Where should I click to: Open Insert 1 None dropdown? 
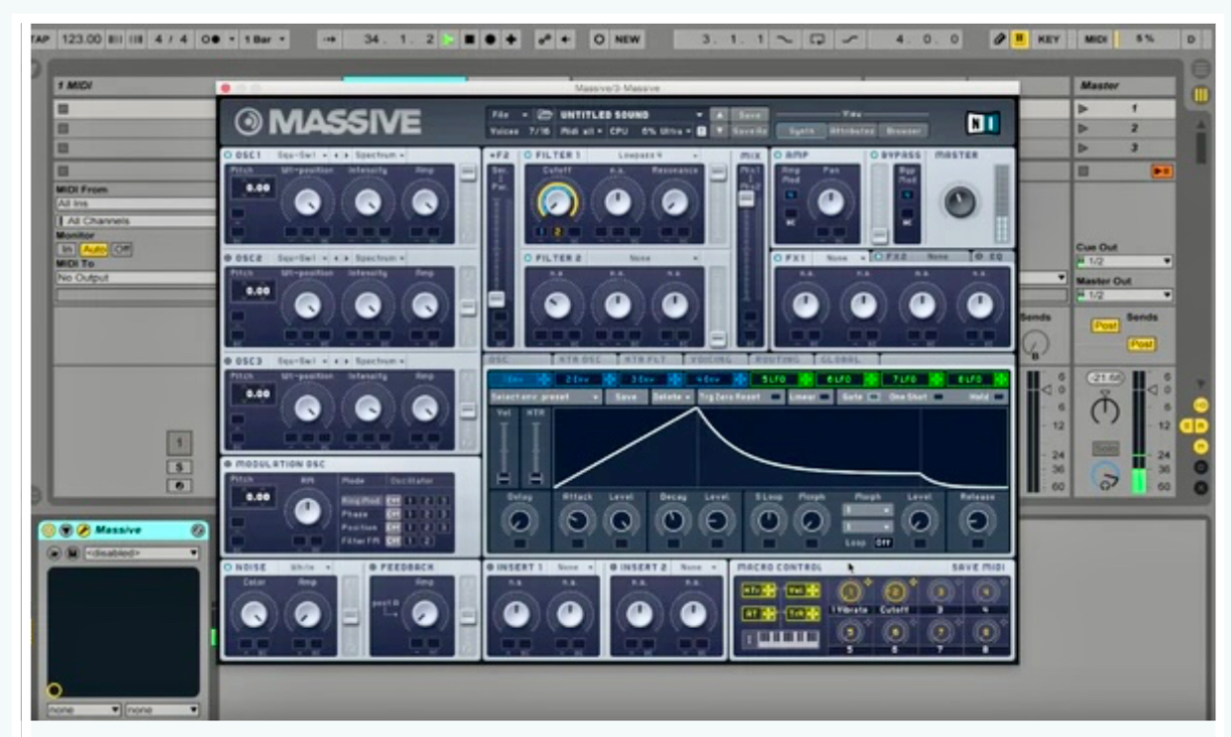[x=573, y=567]
